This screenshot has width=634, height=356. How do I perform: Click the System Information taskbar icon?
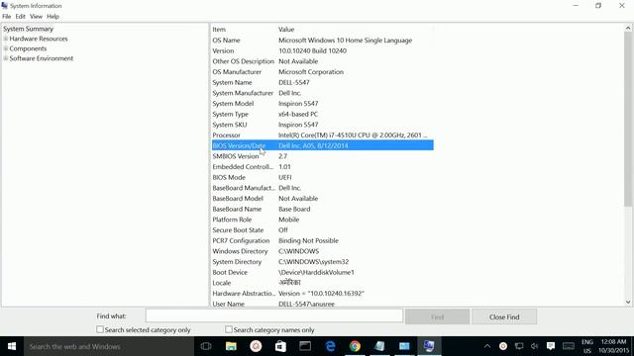[x=429, y=346]
